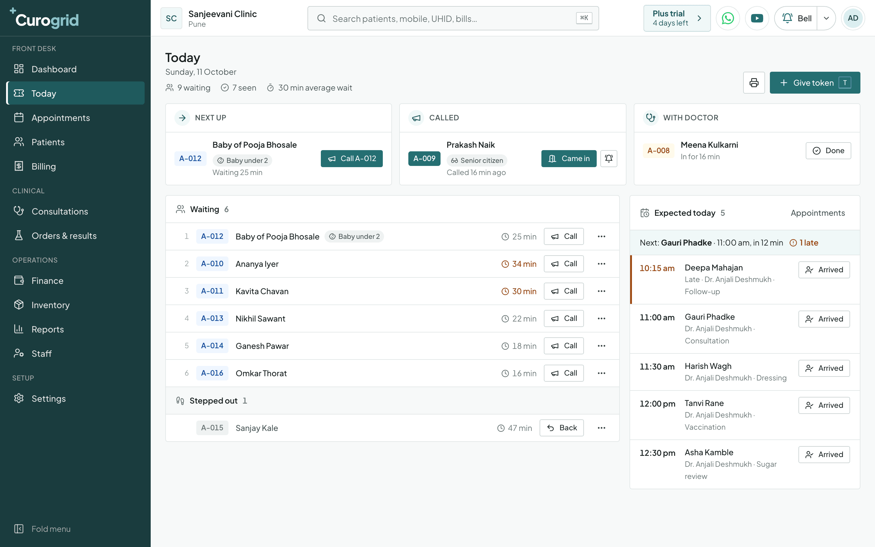This screenshot has width=875, height=547.
Task: Click the AD user avatar
Action: [x=853, y=18]
